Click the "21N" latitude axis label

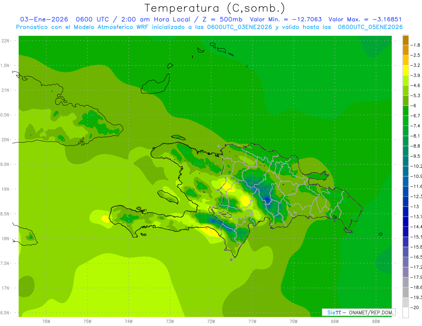coord(5,90)
